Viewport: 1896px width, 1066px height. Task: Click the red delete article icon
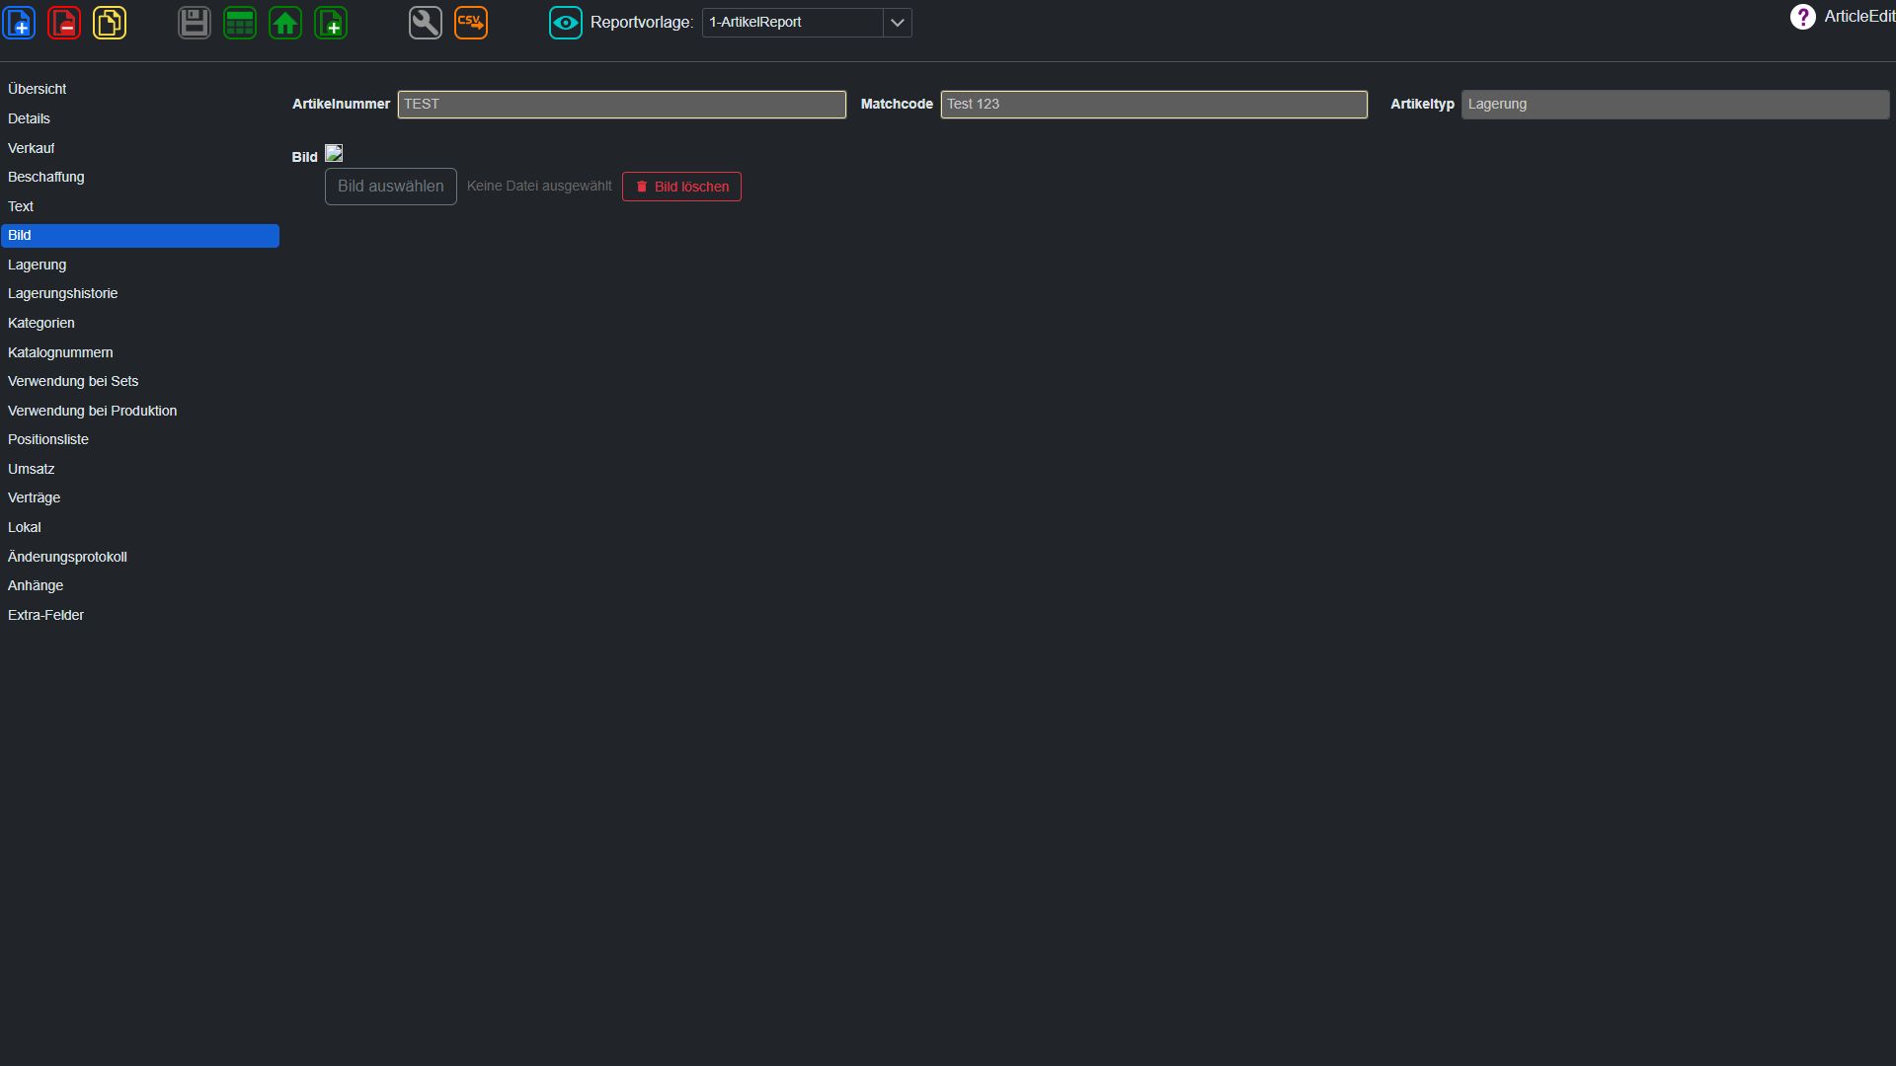64,23
